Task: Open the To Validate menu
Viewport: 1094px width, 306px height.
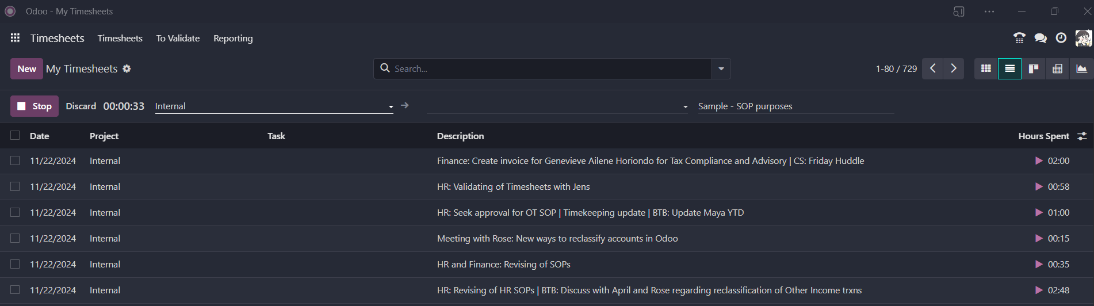Action: [x=178, y=38]
